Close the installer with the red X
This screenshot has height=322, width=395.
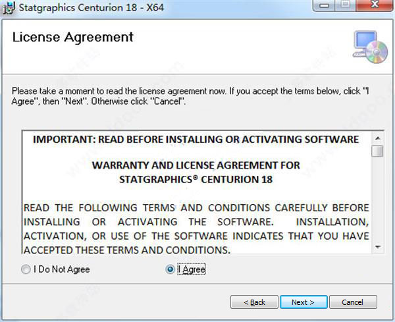pyautogui.click(x=375, y=5)
